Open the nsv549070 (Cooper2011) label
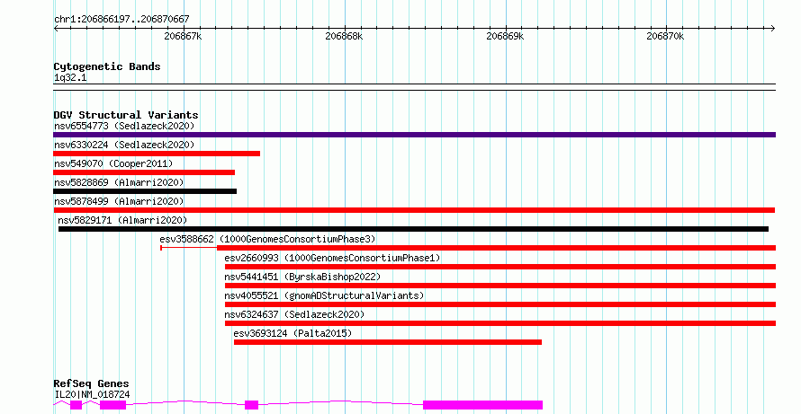Viewport: 801px width, 414px height. click(x=113, y=163)
